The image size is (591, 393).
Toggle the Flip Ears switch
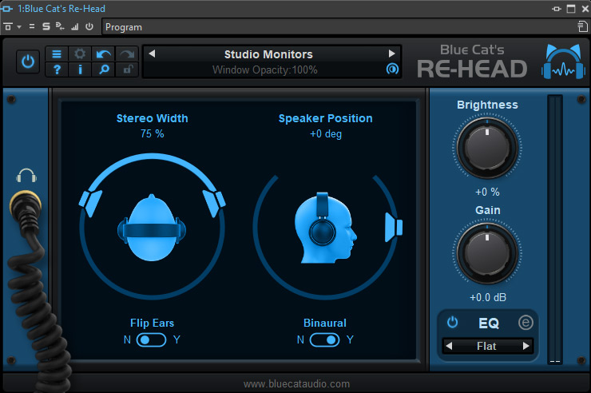(152, 339)
